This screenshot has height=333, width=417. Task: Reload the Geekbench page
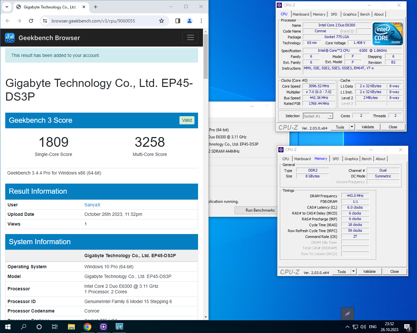point(31,21)
